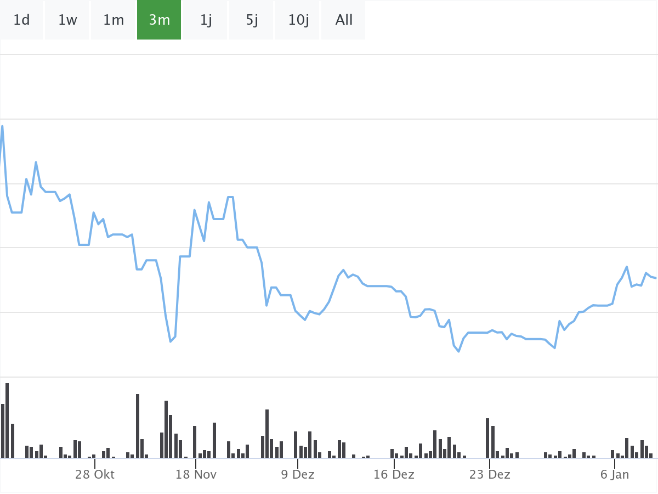This screenshot has height=494, width=658.
Task: Show the All time range
Action: (x=344, y=20)
